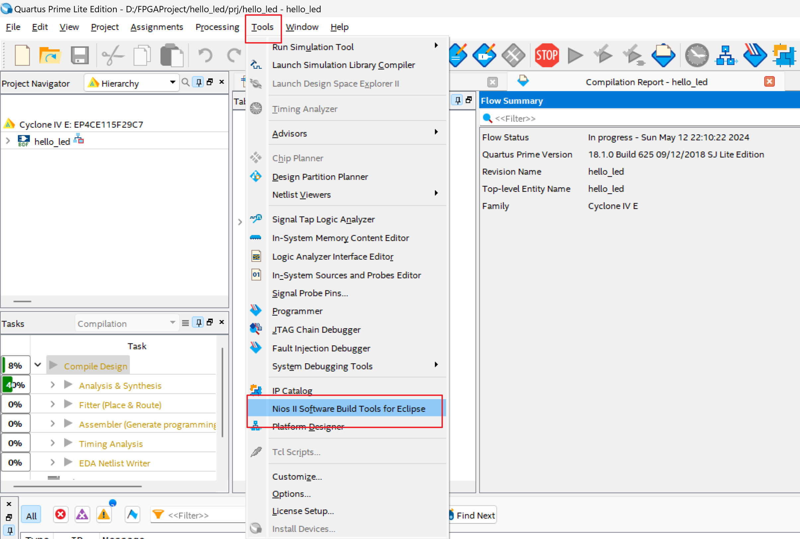Viewport: 800px width, 539px height.
Task: Open the Compilation dropdown in Tasks
Action: click(127, 323)
